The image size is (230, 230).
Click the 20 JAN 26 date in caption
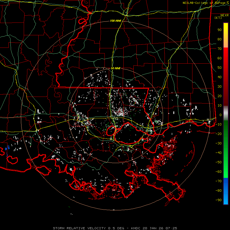tap(153, 228)
